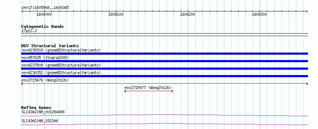Click the nsv4237808 variant label
The width and height of the screenshot is (318, 129).
click(x=61, y=65)
